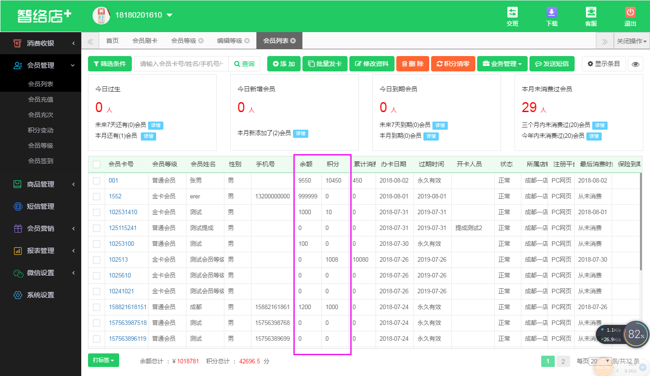Click the 下载 download icon
The height and width of the screenshot is (376, 650).
(x=552, y=13)
